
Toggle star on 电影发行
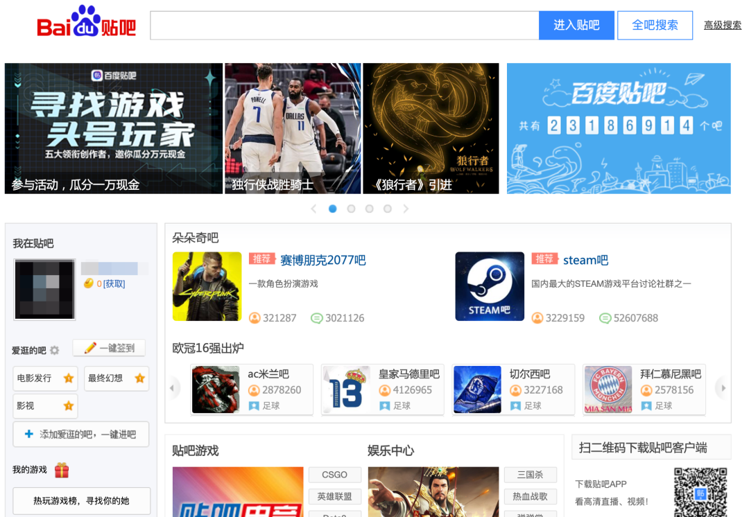[x=68, y=378]
